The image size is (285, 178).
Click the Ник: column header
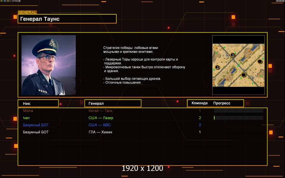(38, 103)
